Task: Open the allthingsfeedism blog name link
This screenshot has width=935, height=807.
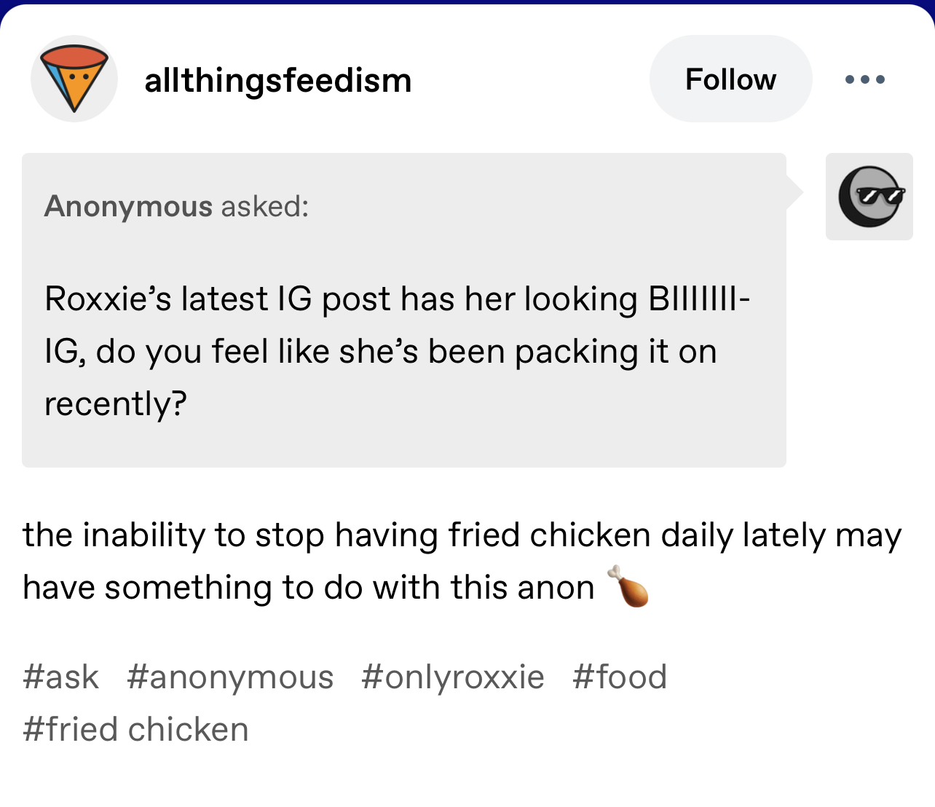Action: point(278,80)
